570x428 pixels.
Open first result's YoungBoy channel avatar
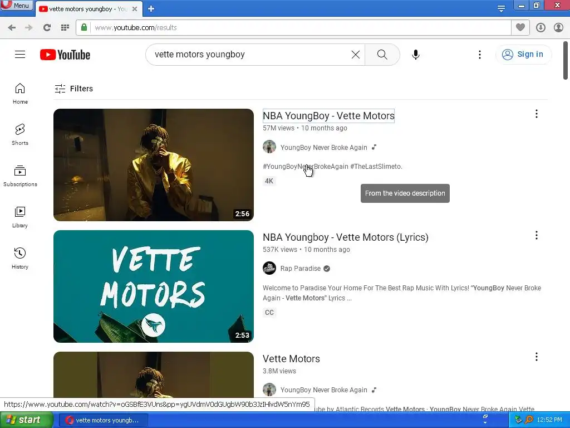pyautogui.click(x=269, y=147)
